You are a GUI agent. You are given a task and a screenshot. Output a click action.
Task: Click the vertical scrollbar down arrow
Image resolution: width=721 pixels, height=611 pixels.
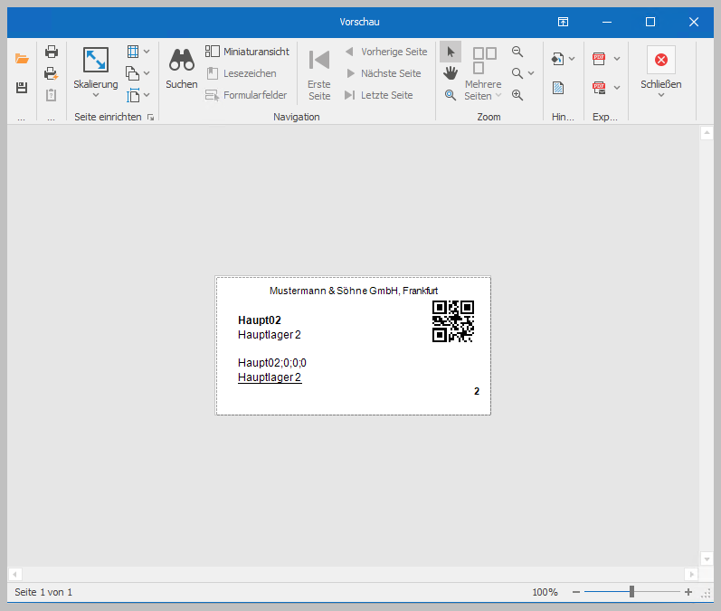click(x=707, y=558)
